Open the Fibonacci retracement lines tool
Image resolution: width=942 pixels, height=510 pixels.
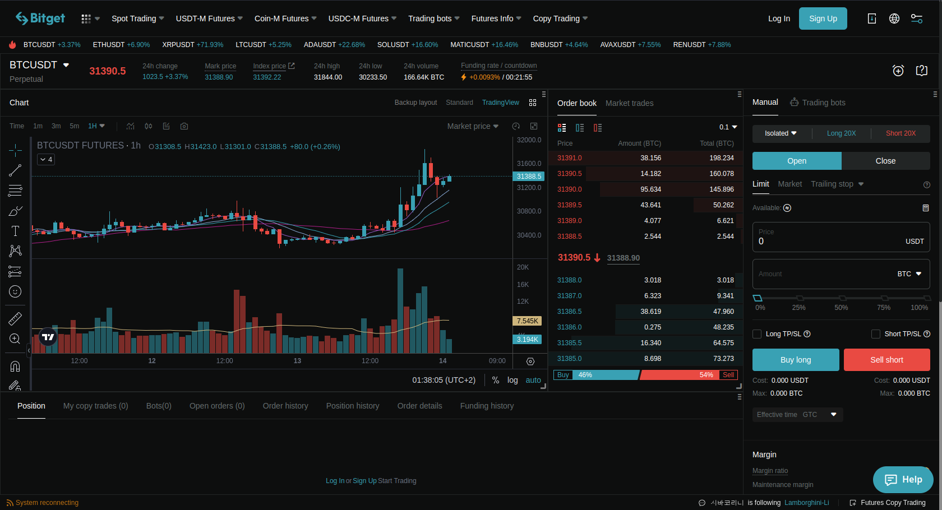[15, 191]
